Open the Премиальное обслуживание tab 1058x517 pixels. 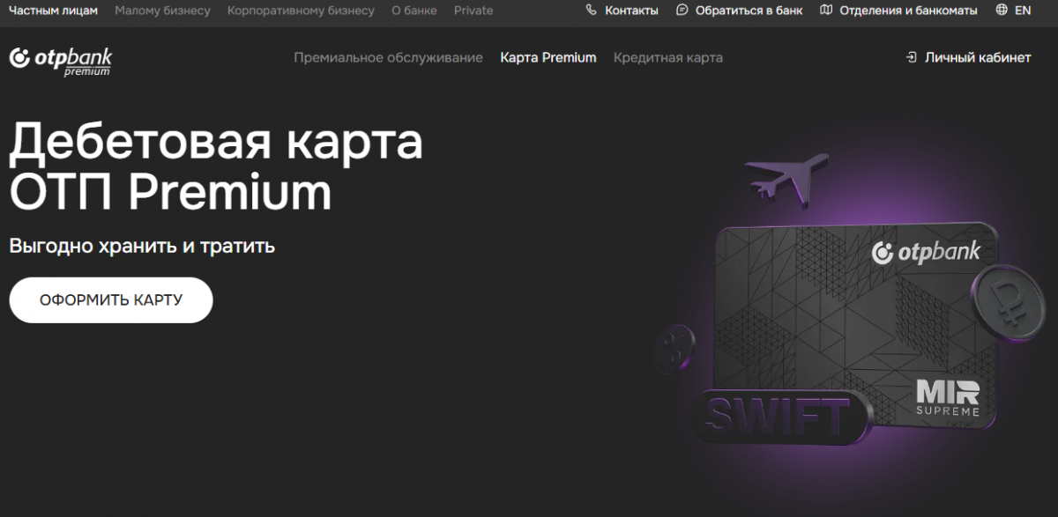[388, 58]
